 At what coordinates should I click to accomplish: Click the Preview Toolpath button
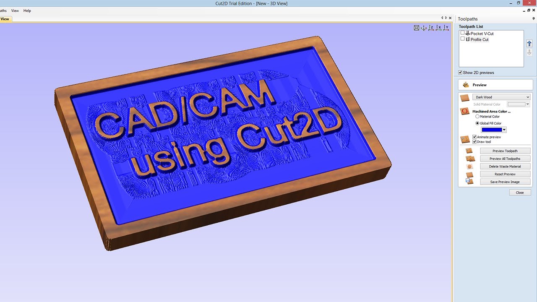(505, 151)
